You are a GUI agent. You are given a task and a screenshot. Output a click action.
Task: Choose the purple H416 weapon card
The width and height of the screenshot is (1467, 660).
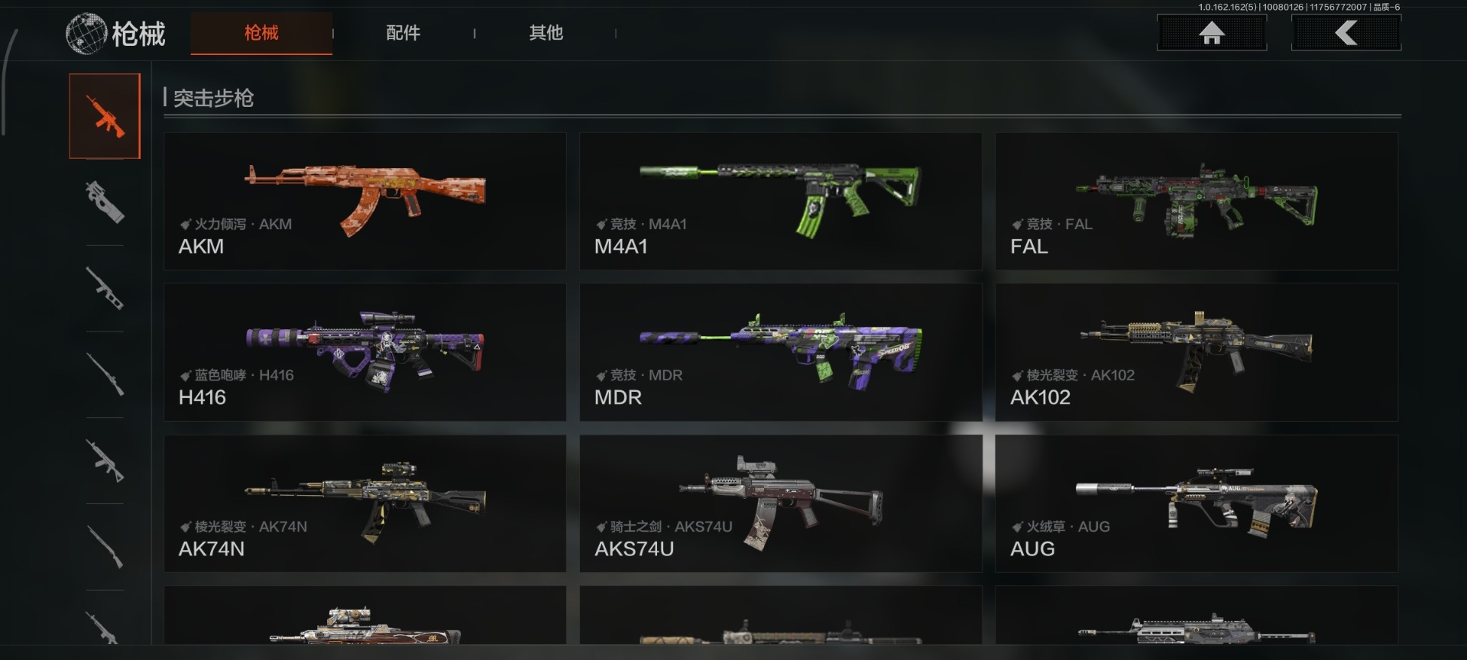coord(365,352)
